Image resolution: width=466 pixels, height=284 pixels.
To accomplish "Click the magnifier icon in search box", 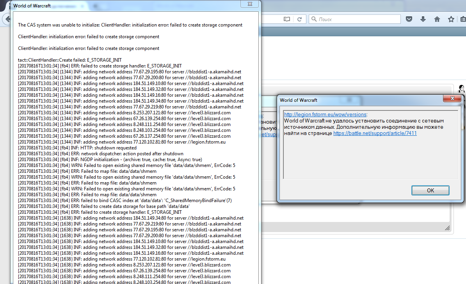I will [314, 19].
